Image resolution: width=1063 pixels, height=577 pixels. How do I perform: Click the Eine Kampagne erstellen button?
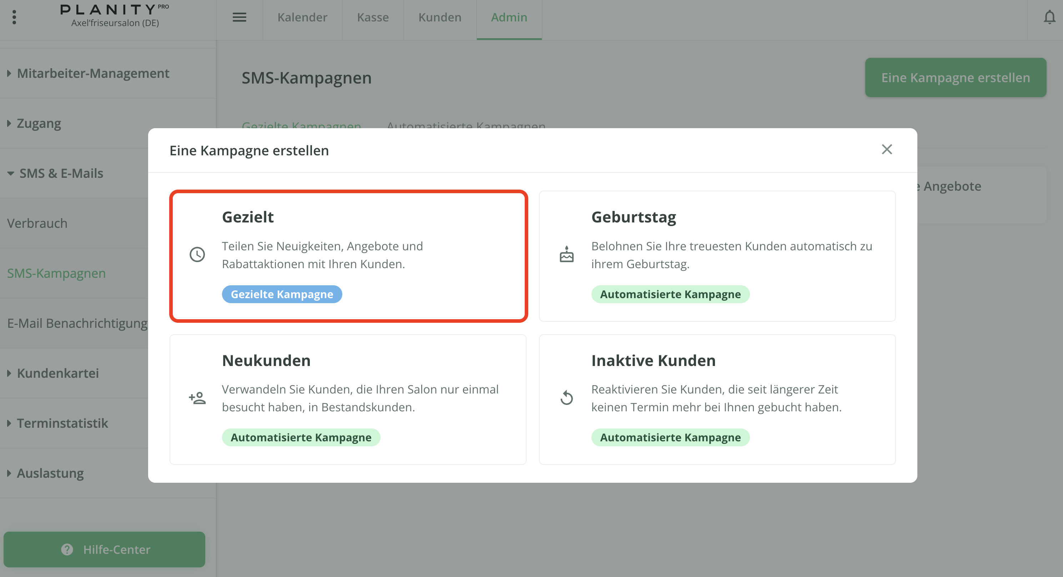pyautogui.click(x=955, y=77)
